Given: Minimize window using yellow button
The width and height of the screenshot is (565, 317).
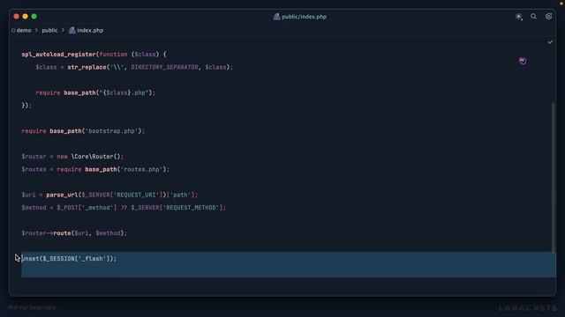Looking at the screenshot, I should 25,17.
